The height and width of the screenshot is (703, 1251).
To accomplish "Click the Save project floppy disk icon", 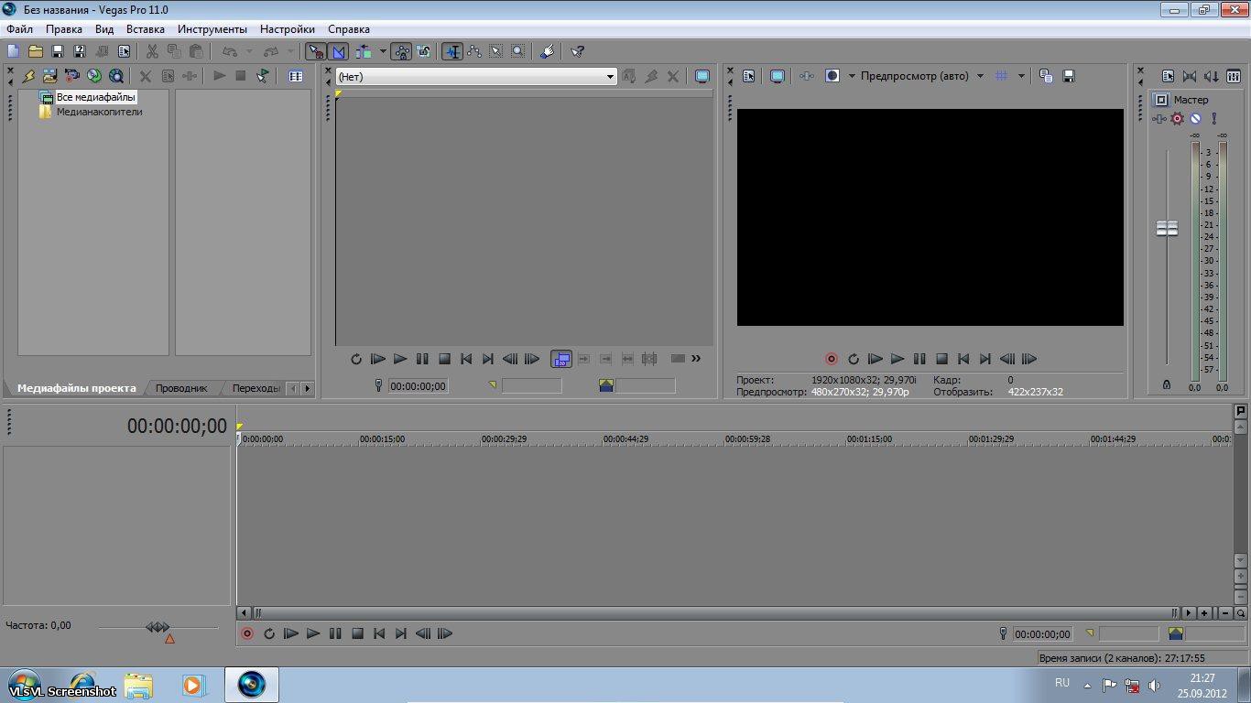I will coord(57,52).
